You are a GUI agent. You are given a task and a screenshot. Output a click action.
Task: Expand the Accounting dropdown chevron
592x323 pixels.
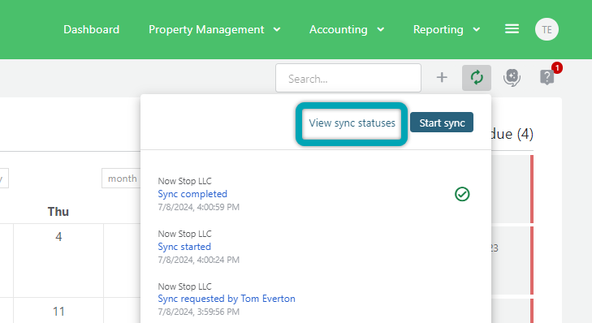click(381, 29)
